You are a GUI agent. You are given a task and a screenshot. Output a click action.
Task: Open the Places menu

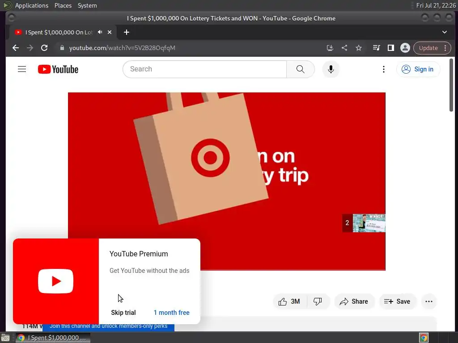click(x=63, y=5)
